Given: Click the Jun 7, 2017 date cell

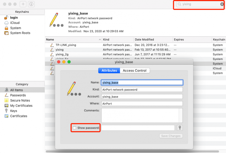Looking at the screenshot, I should pos(152,54).
